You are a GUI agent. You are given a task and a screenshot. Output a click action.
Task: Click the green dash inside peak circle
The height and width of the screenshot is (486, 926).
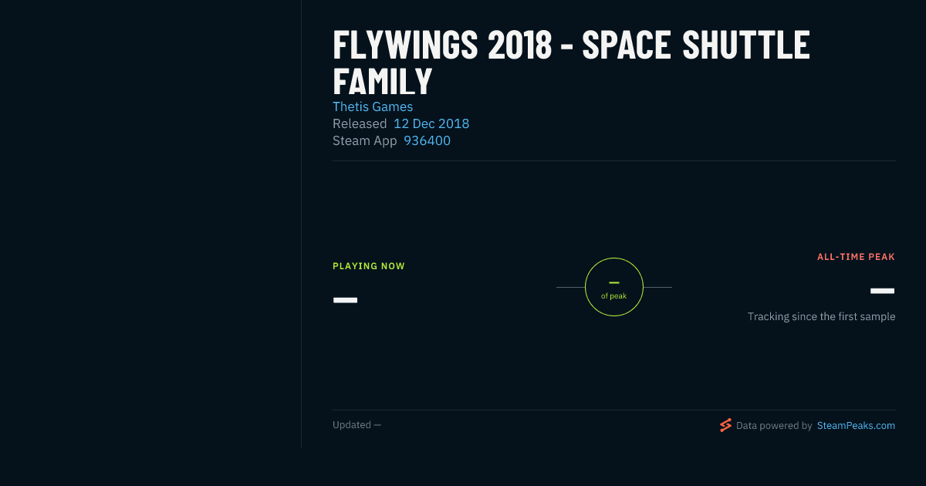click(614, 282)
